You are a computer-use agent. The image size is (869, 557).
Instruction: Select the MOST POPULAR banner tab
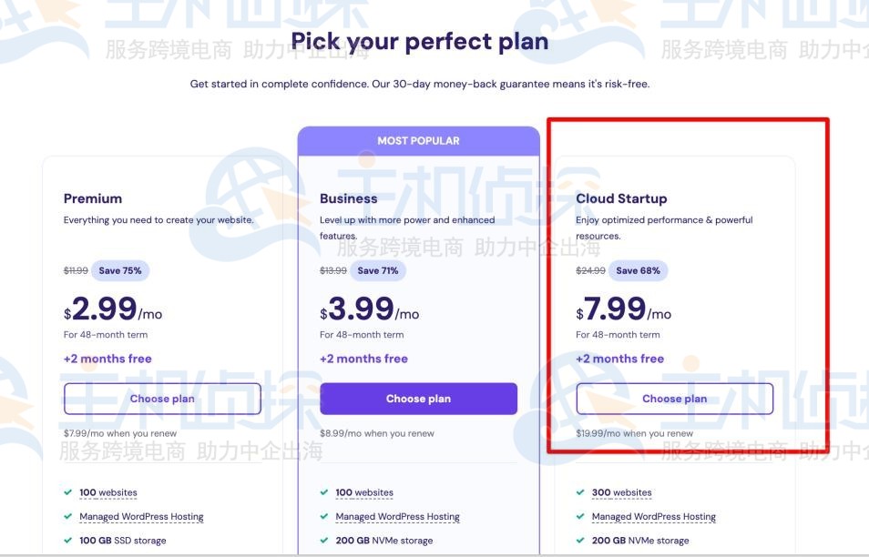click(418, 141)
